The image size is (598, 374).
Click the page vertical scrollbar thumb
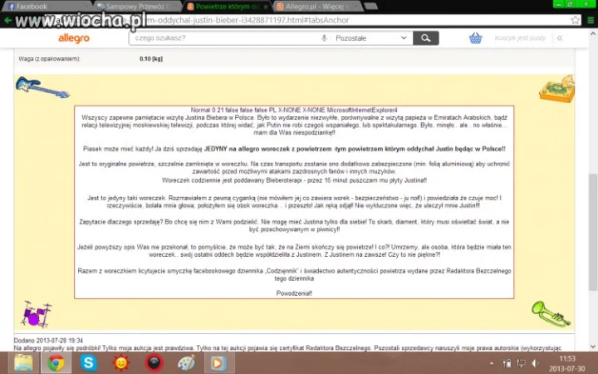pos(593,232)
